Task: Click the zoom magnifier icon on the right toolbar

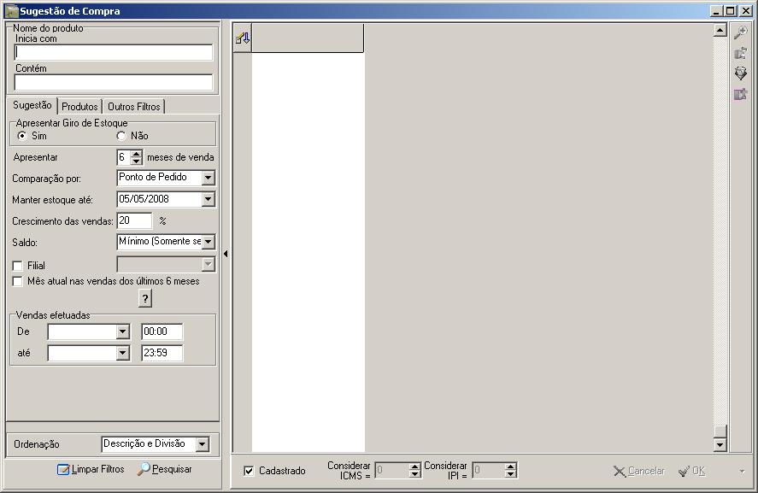Action: (x=742, y=32)
